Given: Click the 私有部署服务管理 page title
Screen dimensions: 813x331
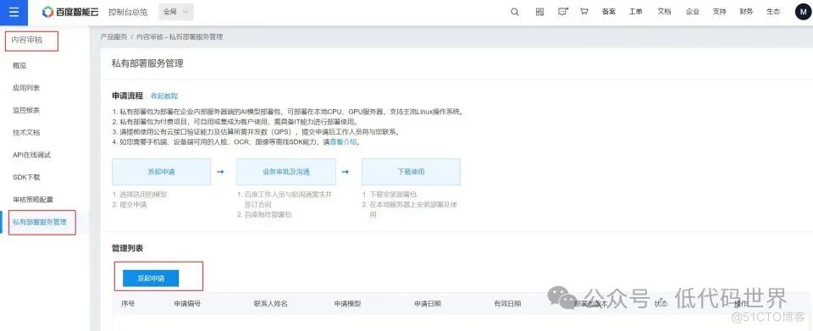Looking at the screenshot, I should coord(147,63).
